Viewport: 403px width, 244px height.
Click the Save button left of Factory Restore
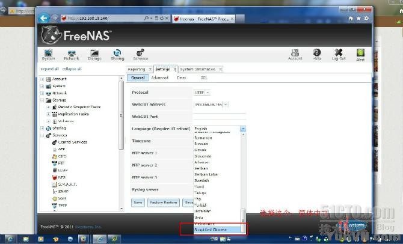[x=138, y=203]
